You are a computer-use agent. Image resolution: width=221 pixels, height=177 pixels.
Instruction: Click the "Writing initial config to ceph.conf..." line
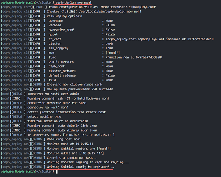point(81,167)
